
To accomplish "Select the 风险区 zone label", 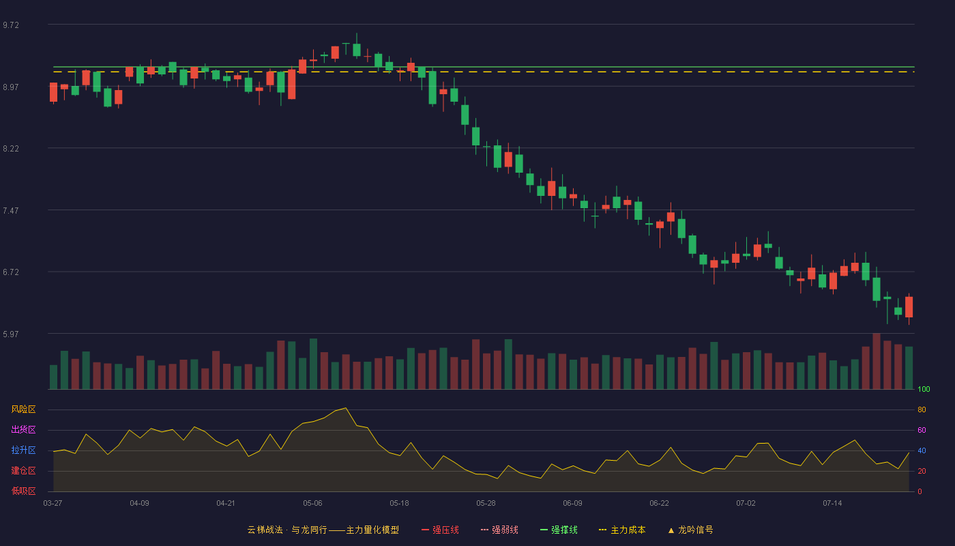I will (x=24, y=409).
